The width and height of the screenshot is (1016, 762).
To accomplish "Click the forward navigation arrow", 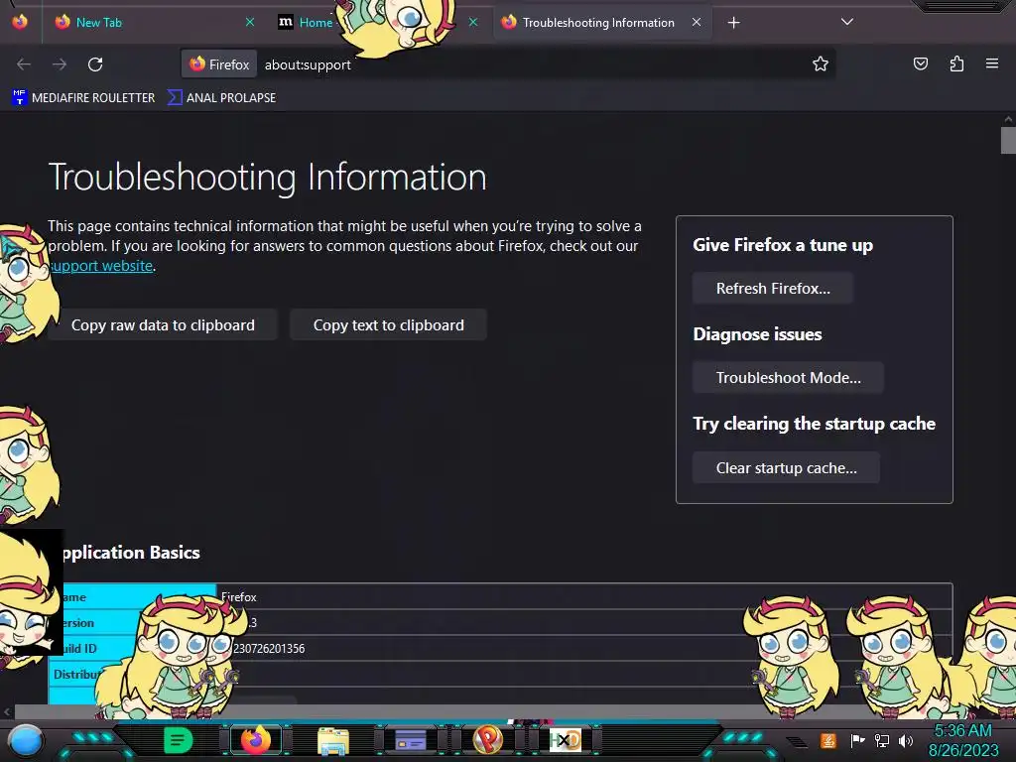I will pyautogui.click(x=60, y=64).
